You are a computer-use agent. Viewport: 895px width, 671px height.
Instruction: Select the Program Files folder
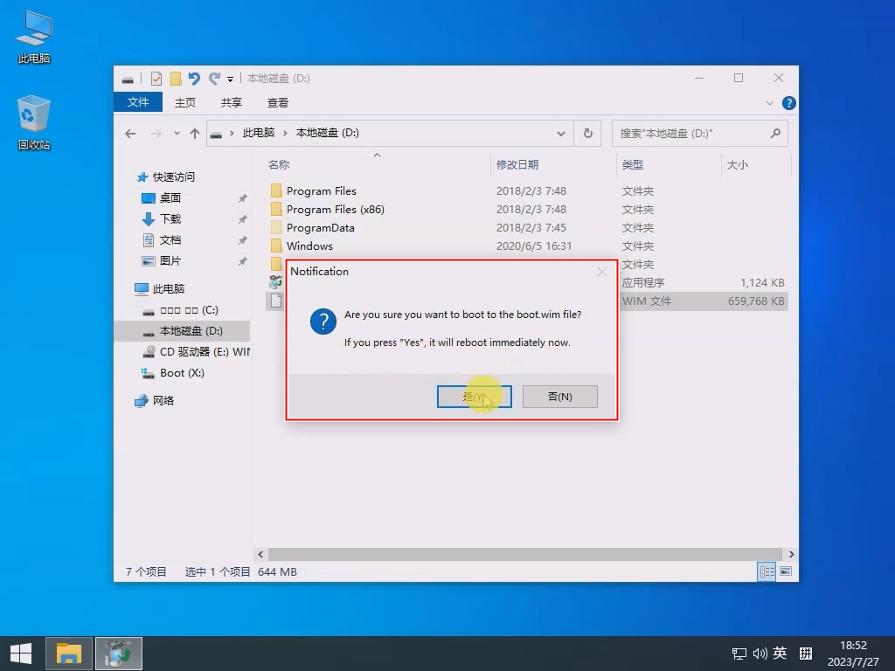(322, 191)
